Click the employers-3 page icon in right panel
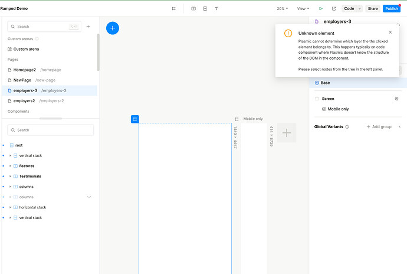407x274 pixels. tap(317, 22)
